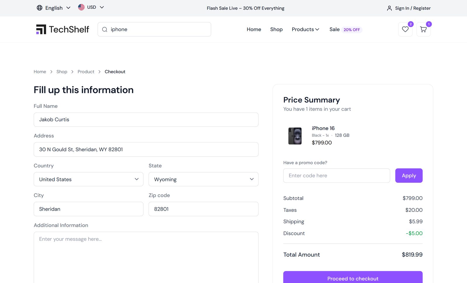
Task: Click the Subtotal value $799.00
Action: [x=412, y=198]
